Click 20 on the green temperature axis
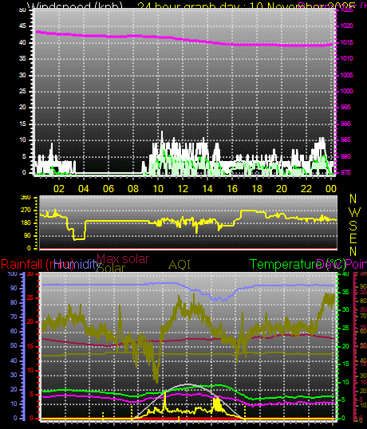 coord(345,346)
